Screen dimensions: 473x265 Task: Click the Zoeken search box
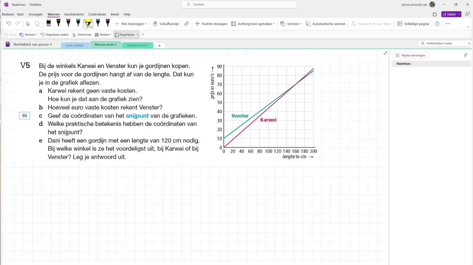[x=239, y=4]
